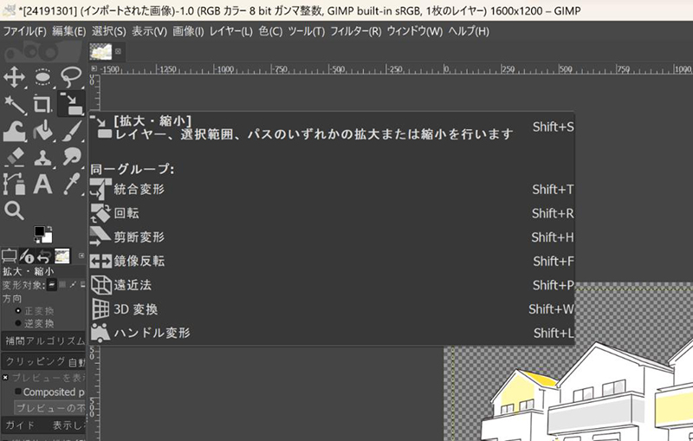
Task: Click the background color swatch
Action: tap(48, 237)
